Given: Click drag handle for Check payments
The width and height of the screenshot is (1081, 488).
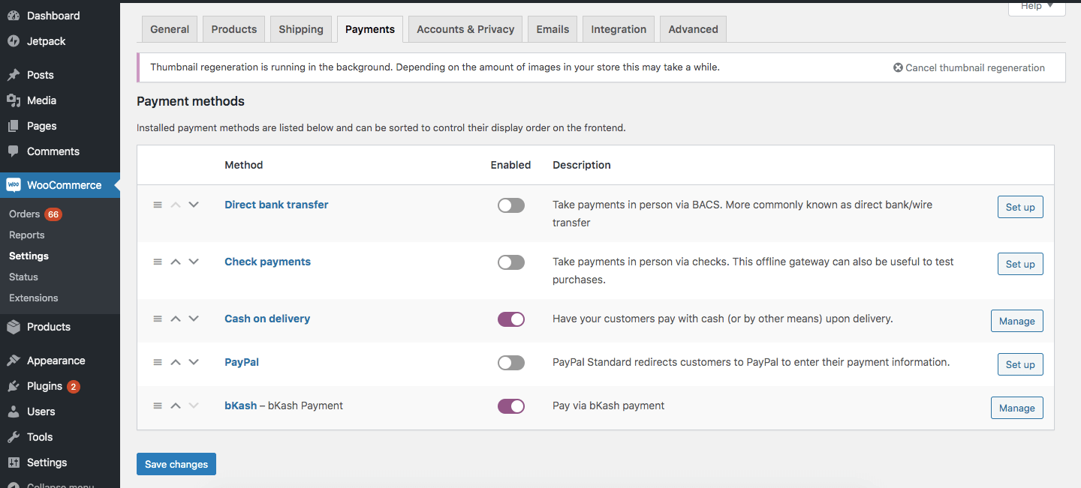Looking at the screenshot, I should [158, 262].
